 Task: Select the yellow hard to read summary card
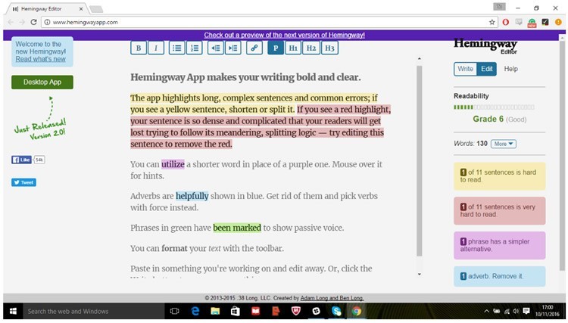pyautogui.click(x=500, y=176)
